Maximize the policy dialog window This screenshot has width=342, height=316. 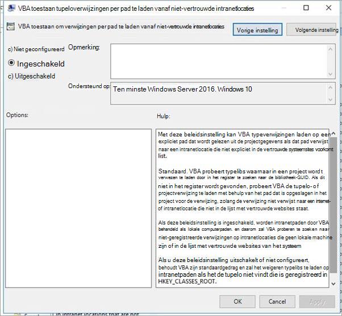tap(306, 8)
